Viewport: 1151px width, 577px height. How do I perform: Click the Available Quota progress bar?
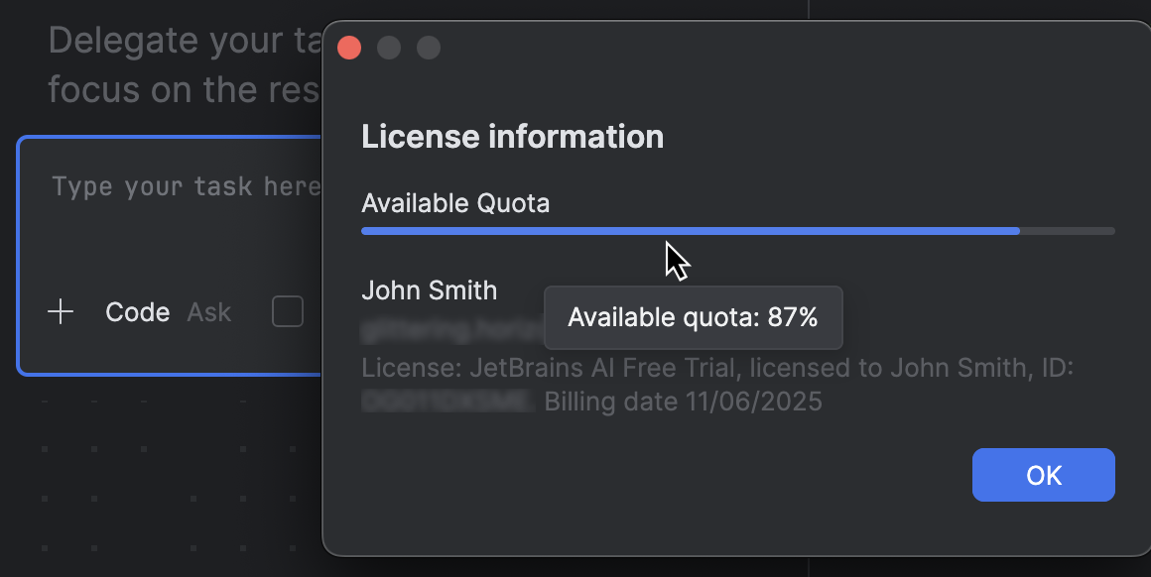pos(738,230)
